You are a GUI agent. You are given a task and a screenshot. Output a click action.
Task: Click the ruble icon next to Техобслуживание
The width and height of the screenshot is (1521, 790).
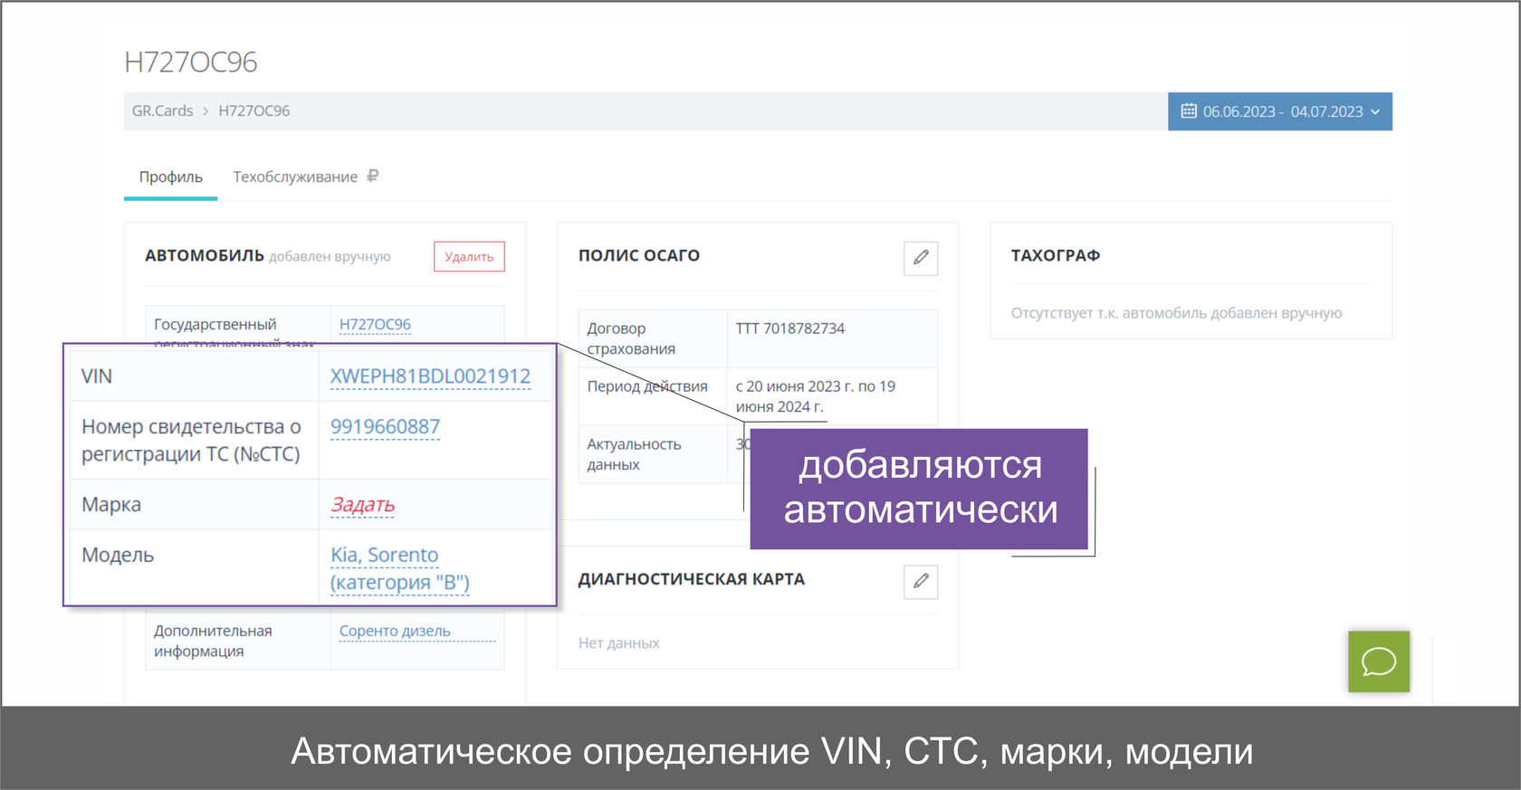point(372,176)
